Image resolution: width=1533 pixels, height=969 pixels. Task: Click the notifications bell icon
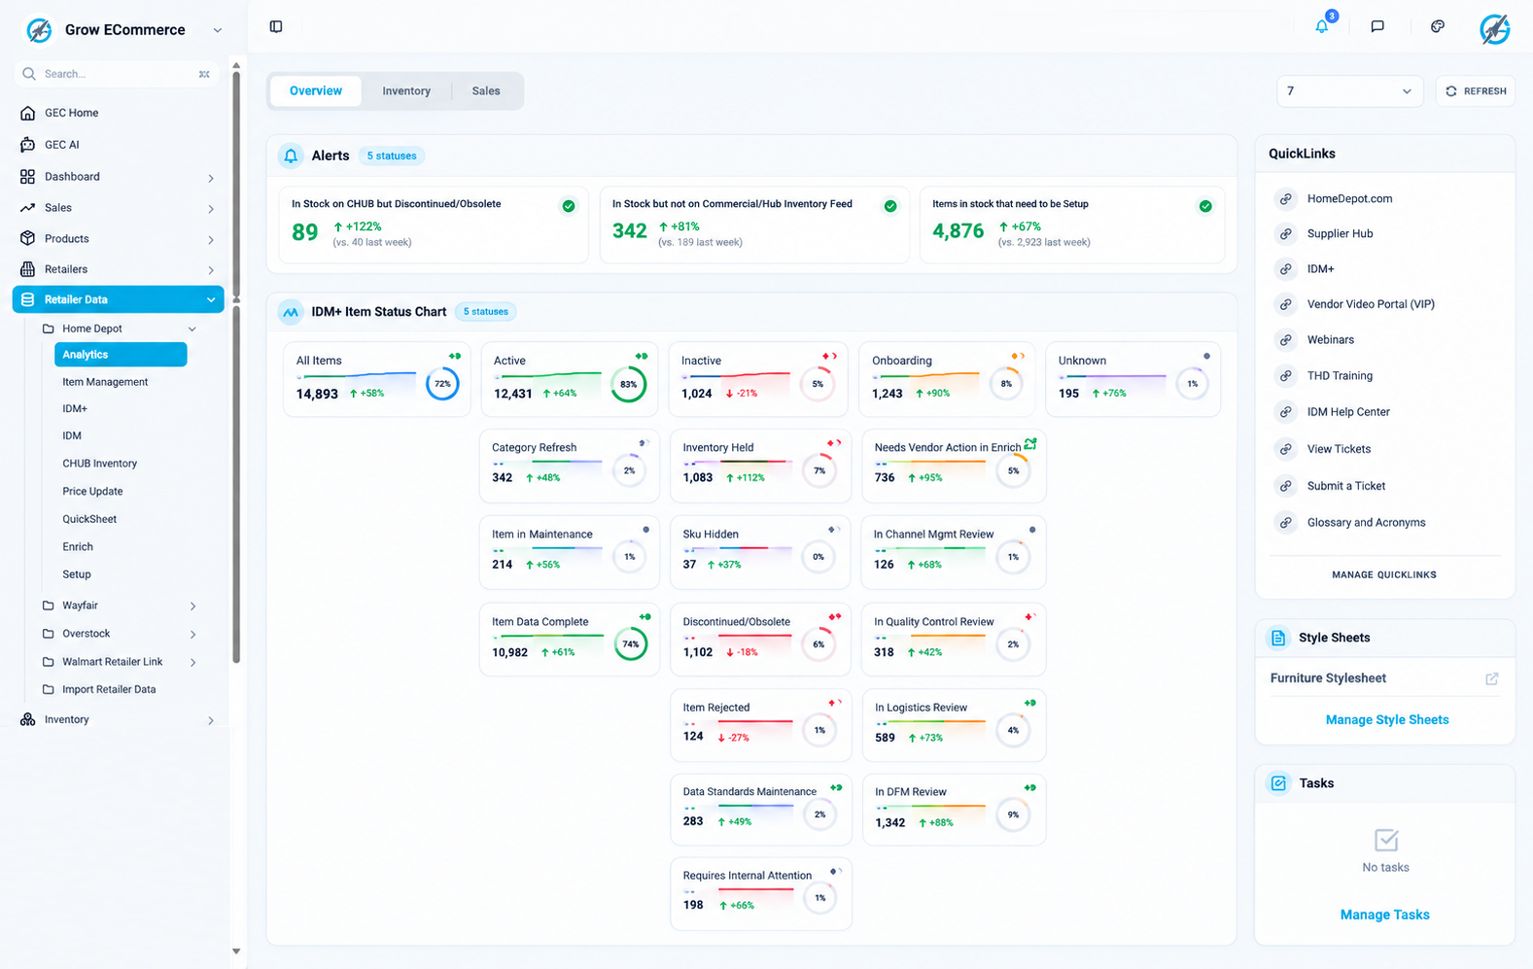1322,27
